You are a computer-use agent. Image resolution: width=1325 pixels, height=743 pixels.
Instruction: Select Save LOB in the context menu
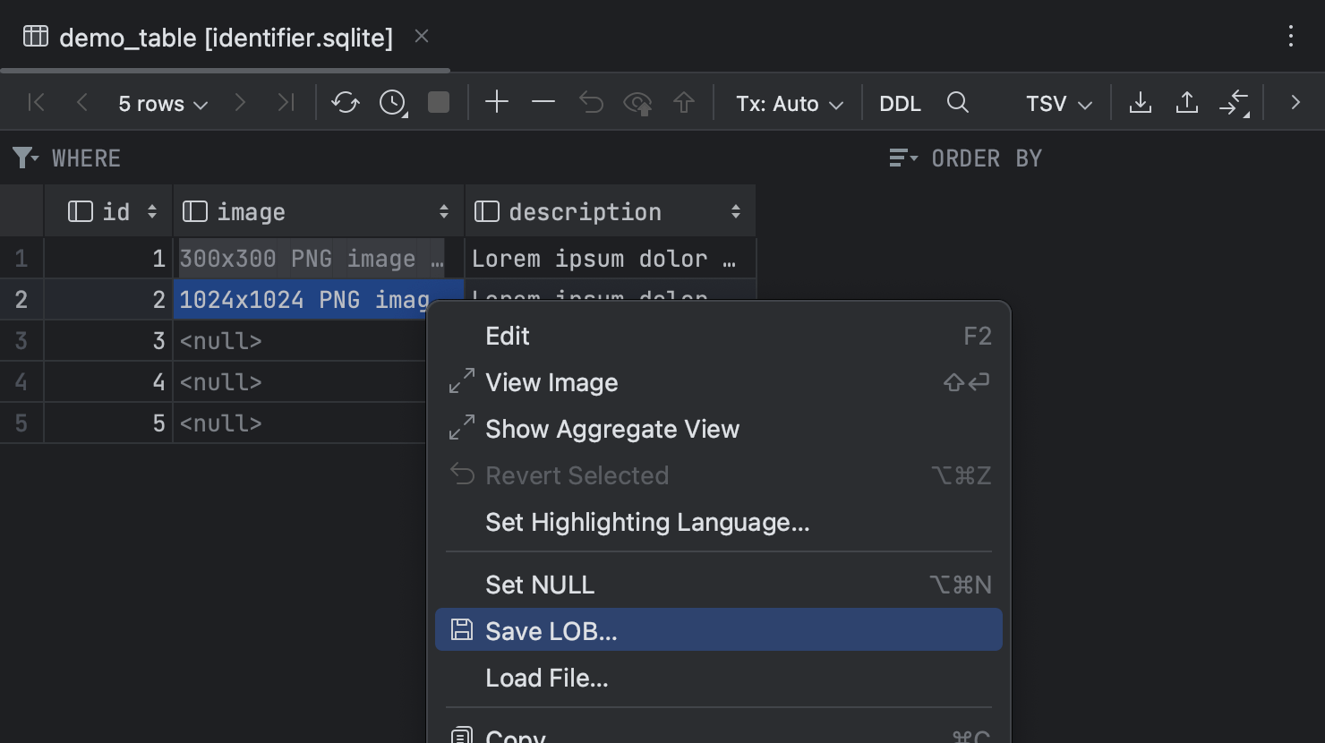coord(551,630)
